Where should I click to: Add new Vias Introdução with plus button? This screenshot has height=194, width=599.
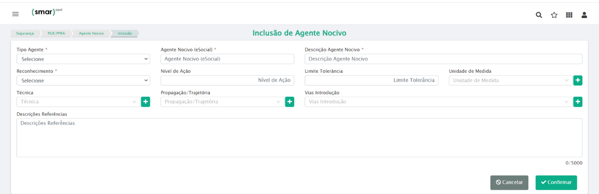click(x=578, y=102)
